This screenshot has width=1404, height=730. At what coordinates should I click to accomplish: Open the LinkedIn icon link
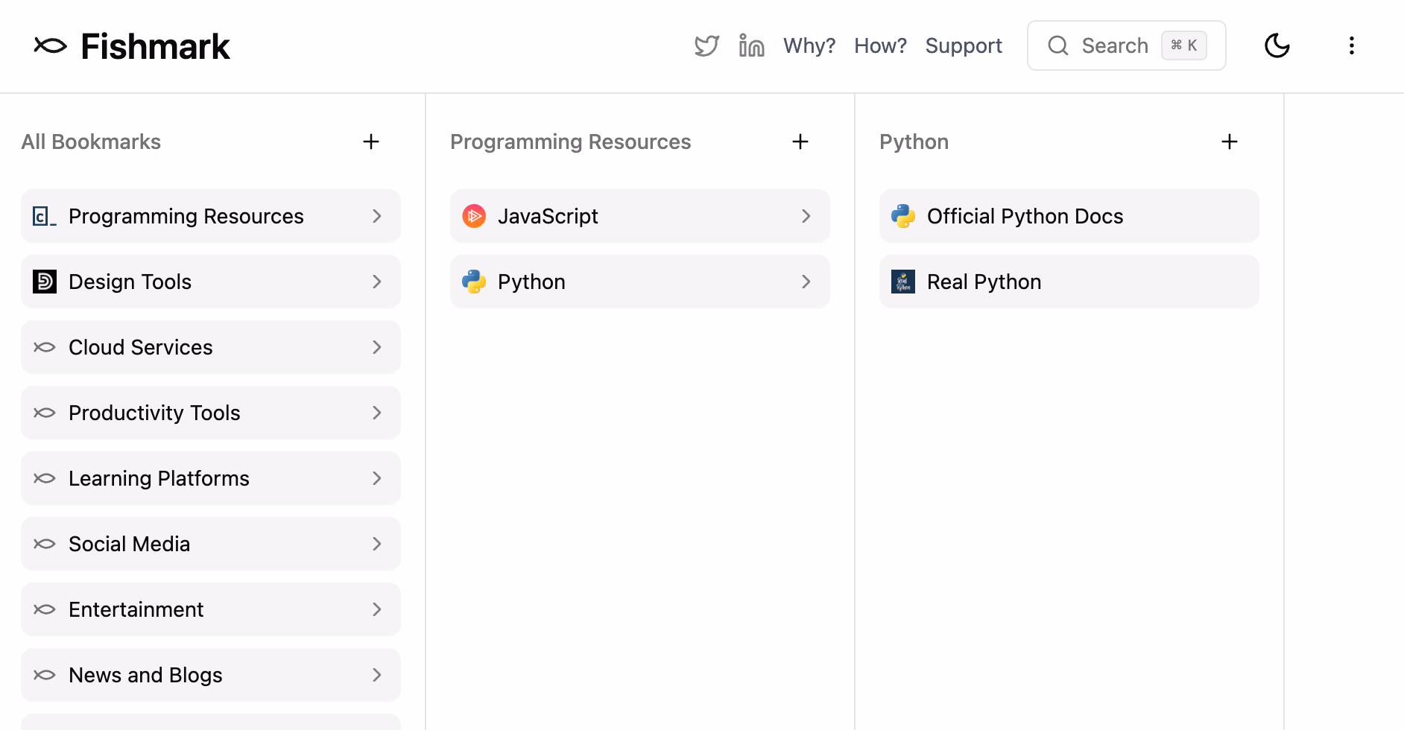point(751,46)
